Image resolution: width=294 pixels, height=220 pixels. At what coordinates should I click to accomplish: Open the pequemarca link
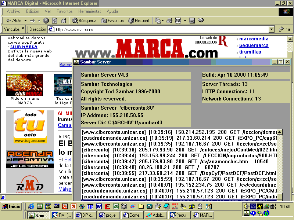coord(254,45)
